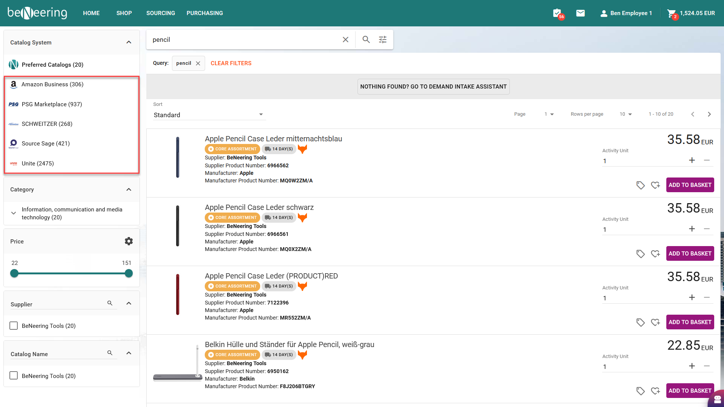Screen dimensions: 724x407
Task: Open the PURCHASING menu
Action: pyautogui.click(x=205, y=13)
